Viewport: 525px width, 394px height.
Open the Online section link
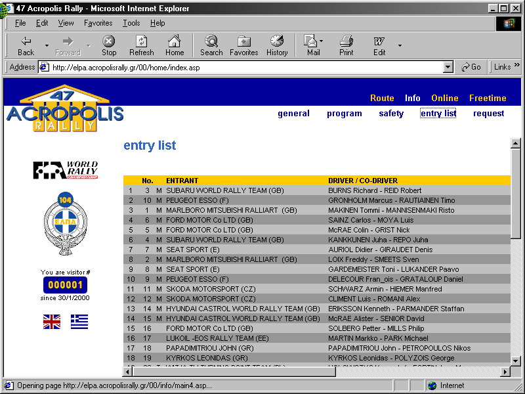coord(445,98)
